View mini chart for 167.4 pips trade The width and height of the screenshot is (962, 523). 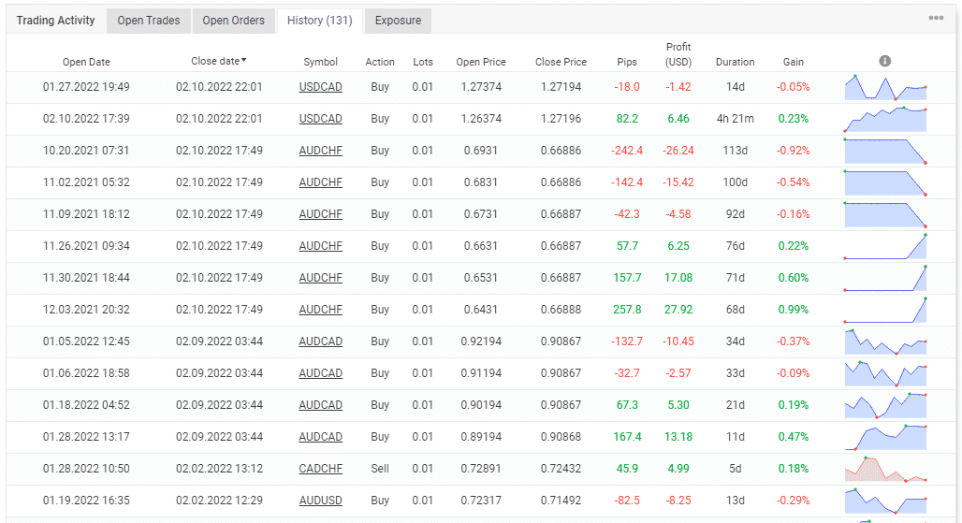coord(885,437)
